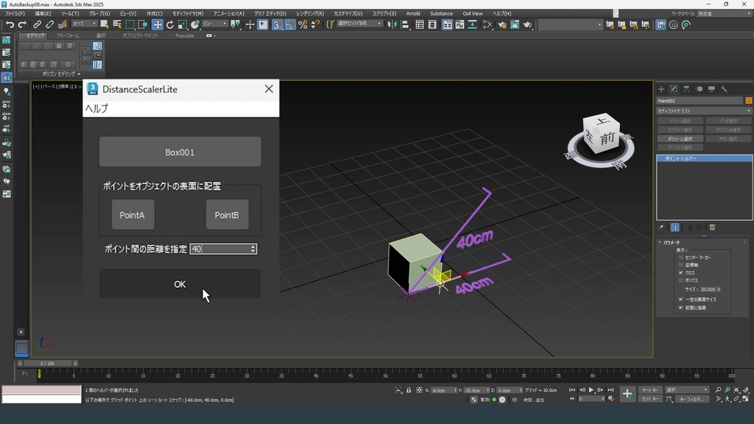
Task: Enable the ボックス checkbox
Action: [681, 280]
